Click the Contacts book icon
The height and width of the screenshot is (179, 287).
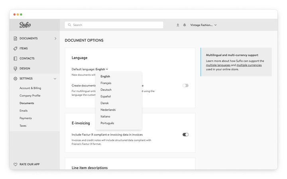(16, 58)
